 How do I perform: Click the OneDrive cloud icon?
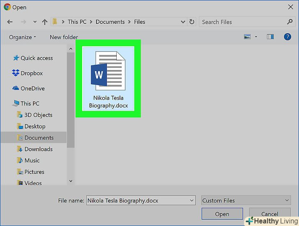(x=16, y=88)
